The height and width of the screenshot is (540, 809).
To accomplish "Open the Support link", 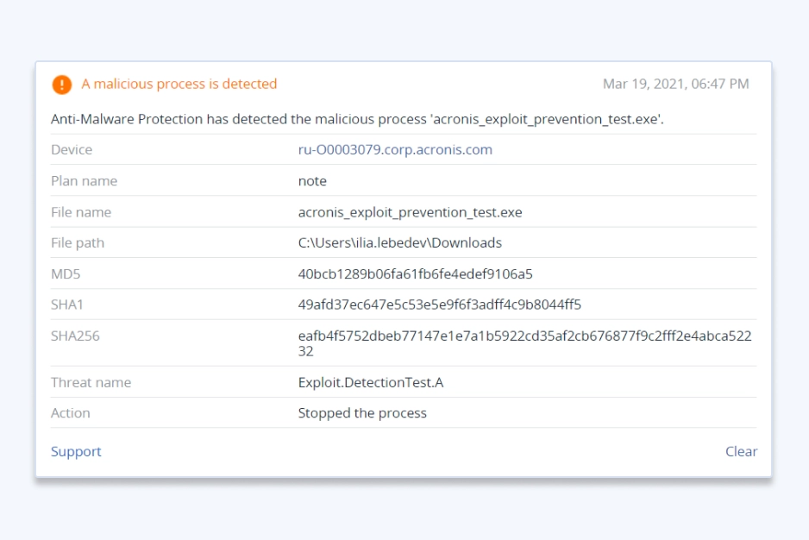I will point(76,451).
